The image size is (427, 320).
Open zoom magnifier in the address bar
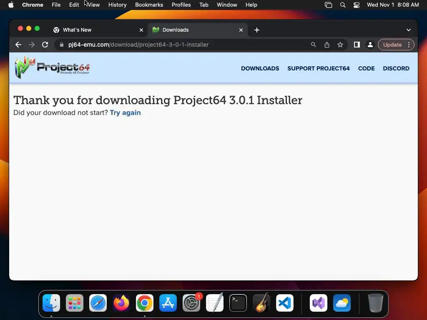314,45
